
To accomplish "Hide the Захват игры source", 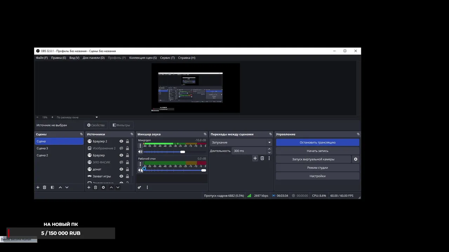I will pyautogui.click(x=121, y=176).
